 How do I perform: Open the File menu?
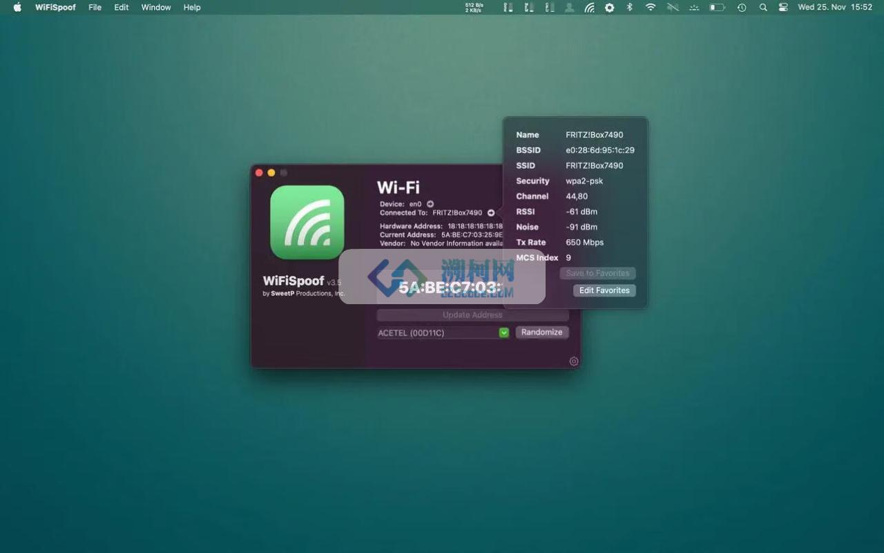coord(95,7)
